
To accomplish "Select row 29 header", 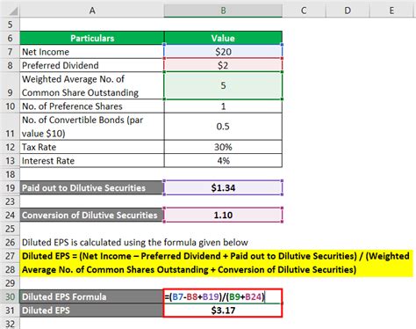I will pyautogui.click(x=10, y=283).
